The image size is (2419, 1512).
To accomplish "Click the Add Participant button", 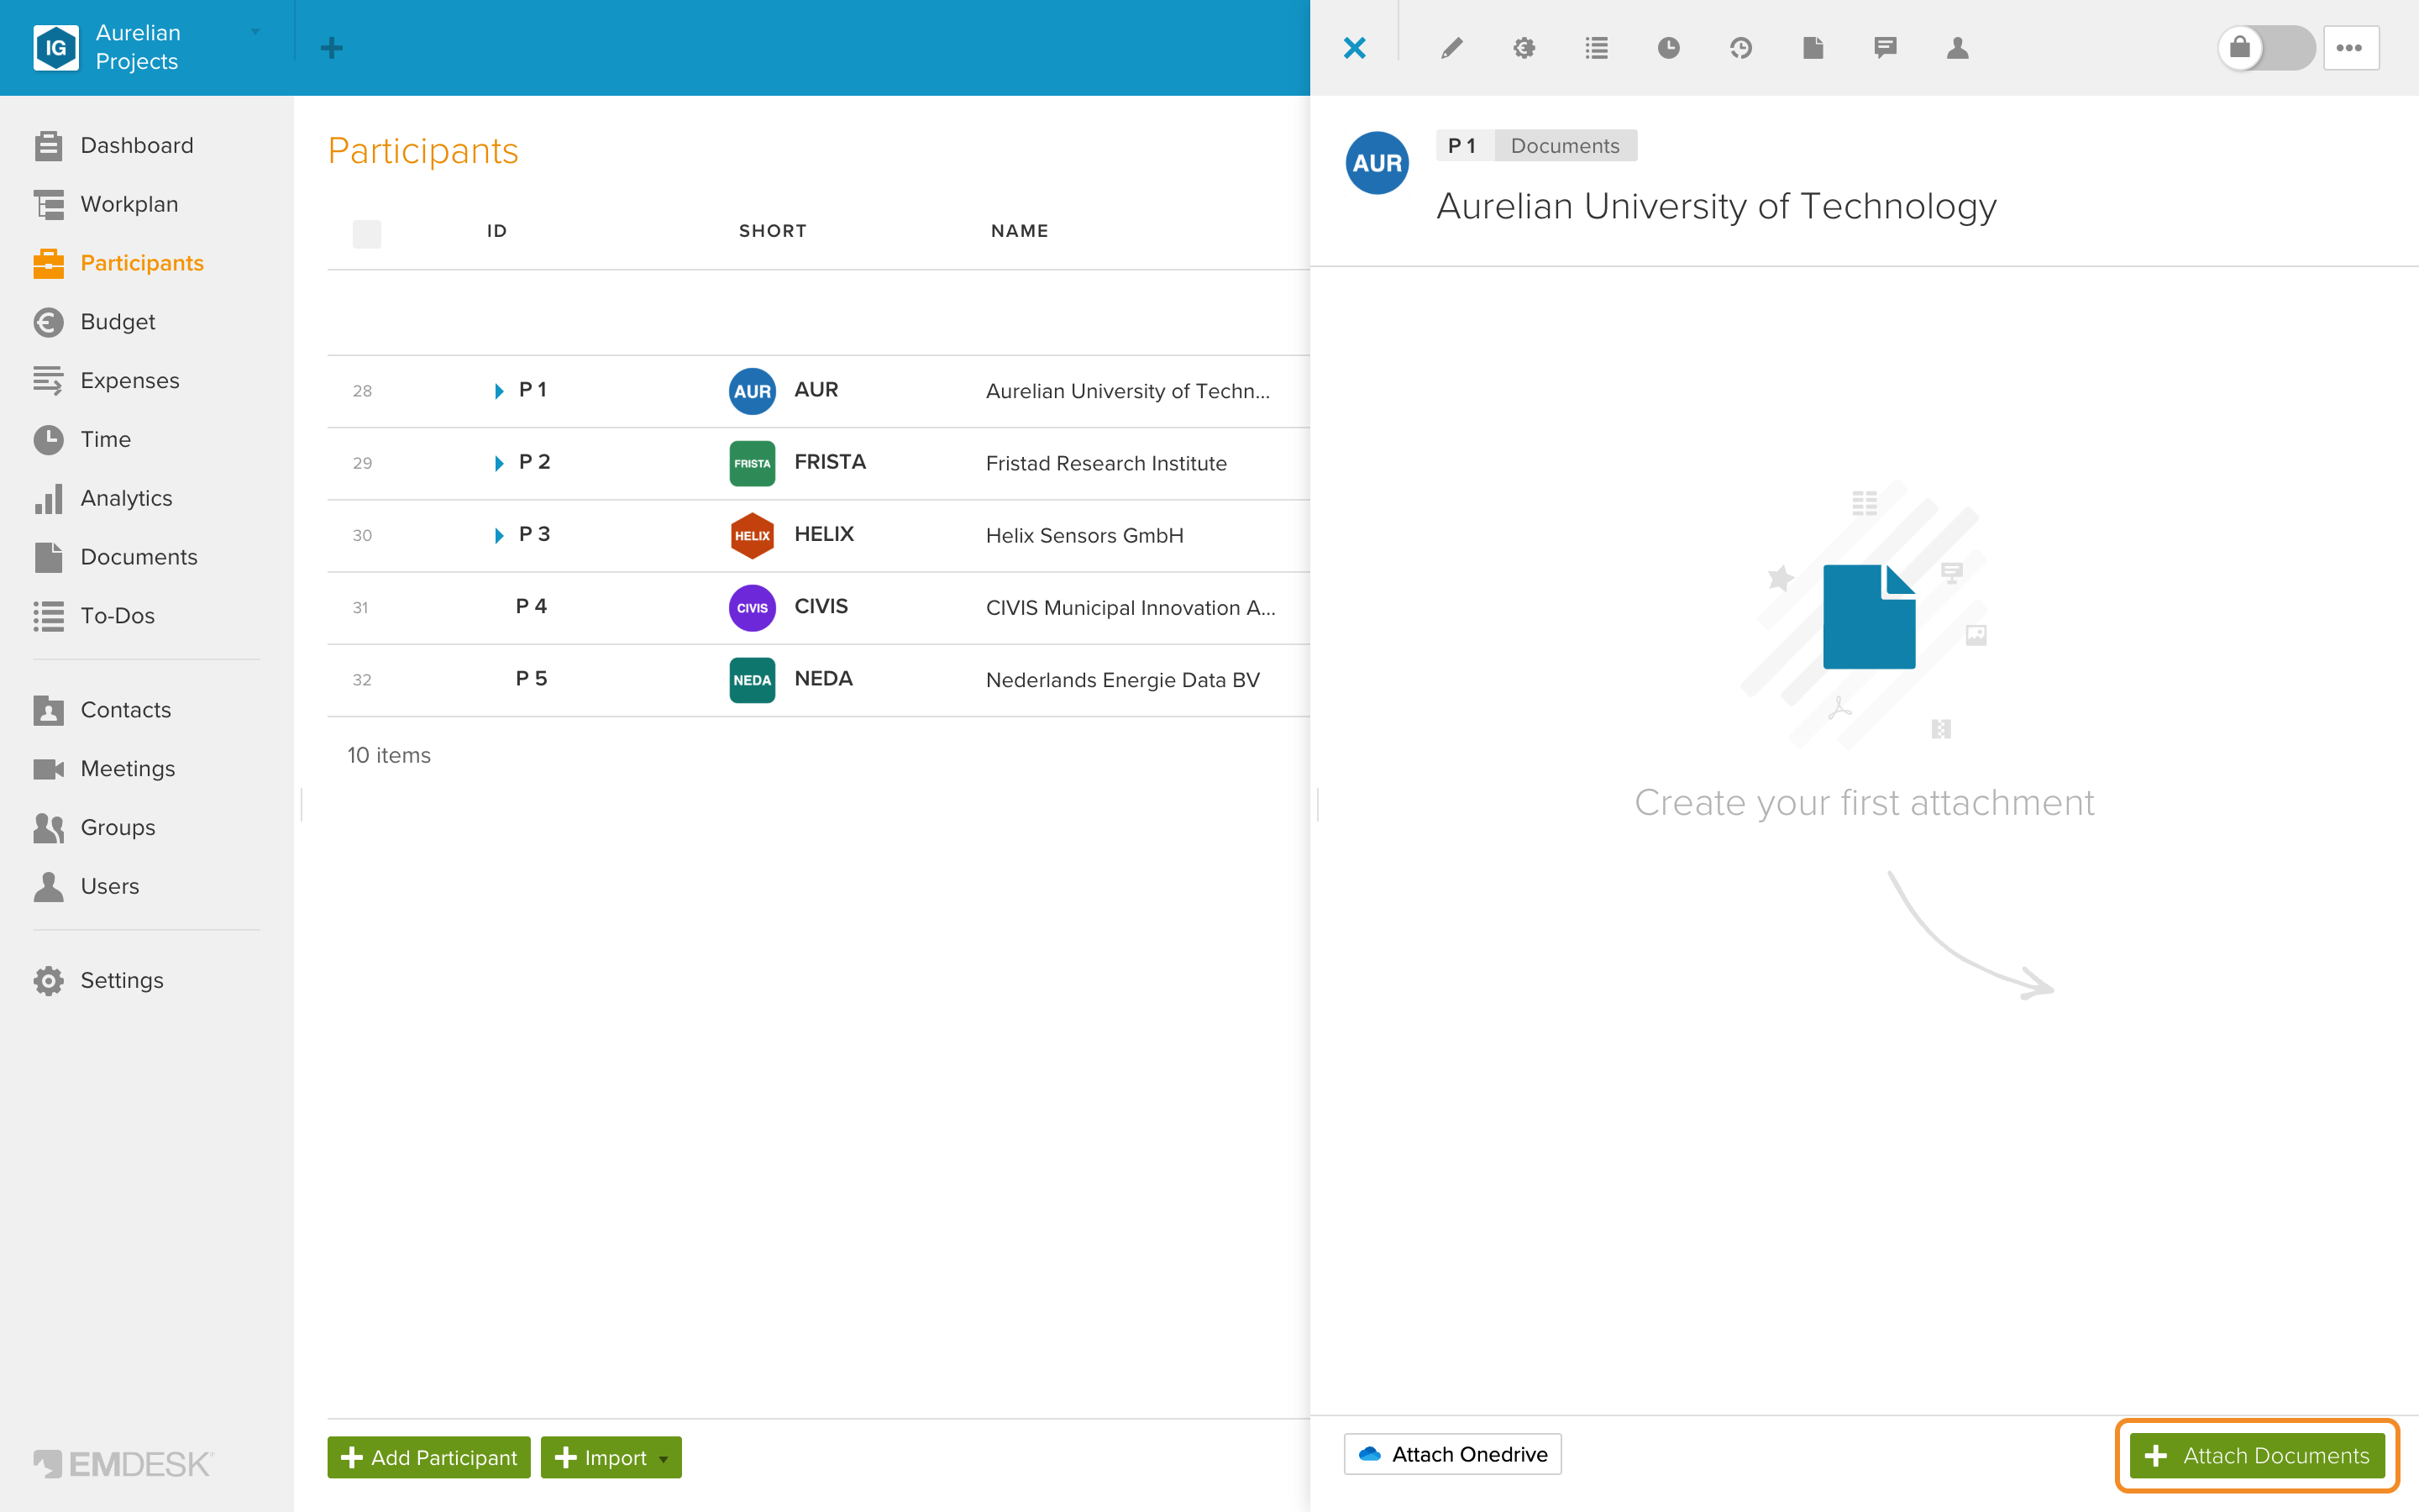I will pyautogui.click(x=429, y=1457).
